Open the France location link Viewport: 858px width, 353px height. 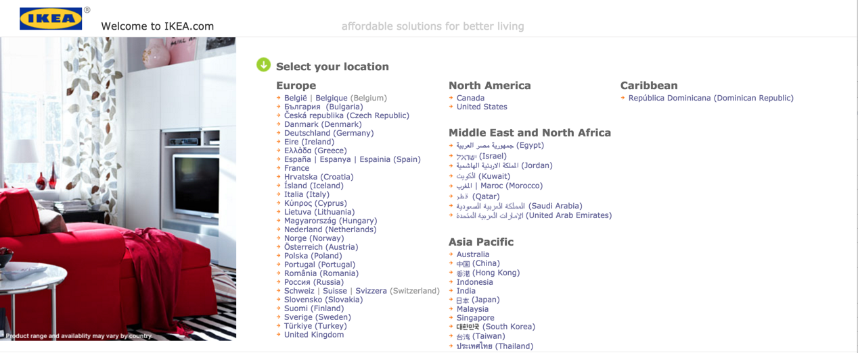pyautogui.click(x=296, y=168)
